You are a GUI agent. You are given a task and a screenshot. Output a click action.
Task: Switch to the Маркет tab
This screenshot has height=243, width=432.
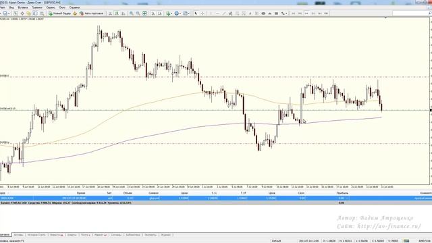(101, 235)
